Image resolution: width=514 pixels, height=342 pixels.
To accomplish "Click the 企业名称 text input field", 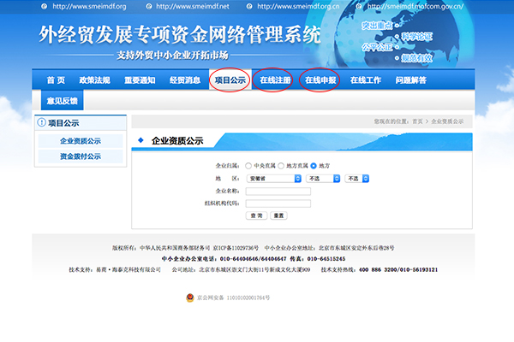I will point(277,191).
